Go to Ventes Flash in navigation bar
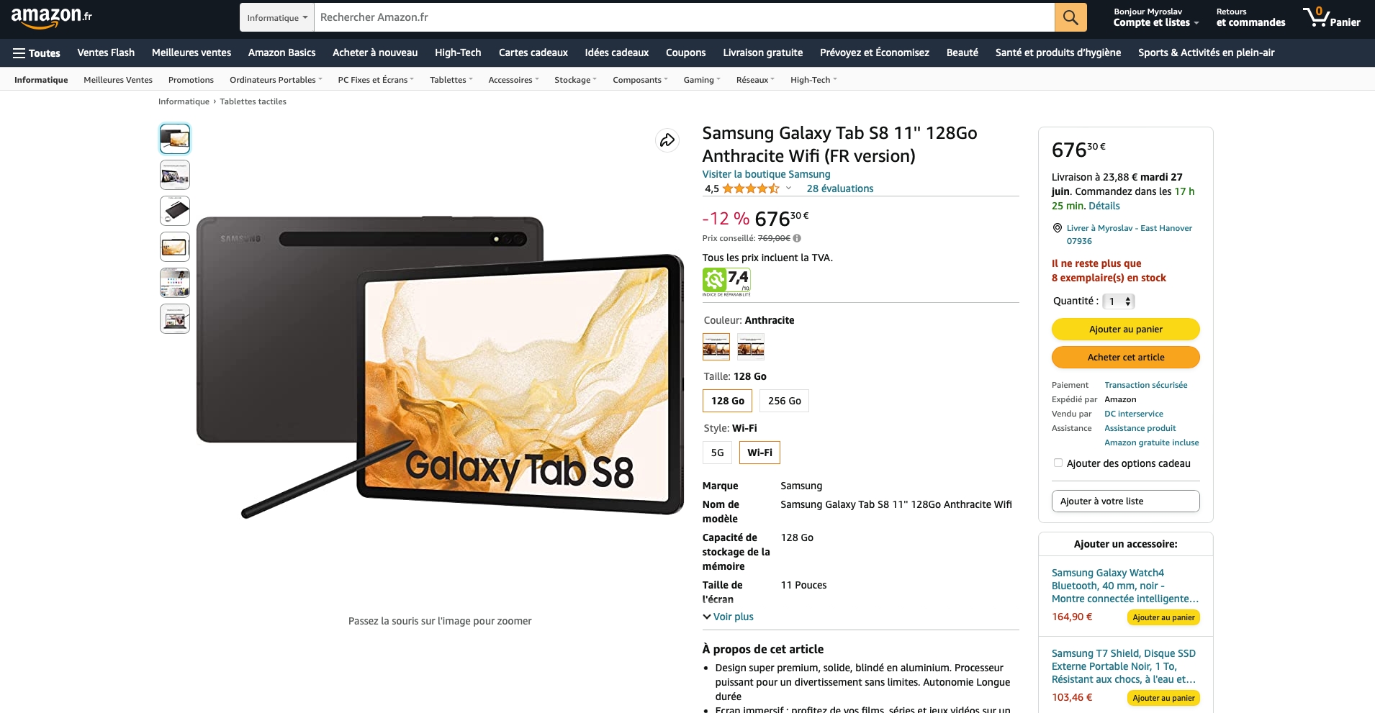Image resolution: width=1375 pixels, height=713 pixels. click(106, 53)
